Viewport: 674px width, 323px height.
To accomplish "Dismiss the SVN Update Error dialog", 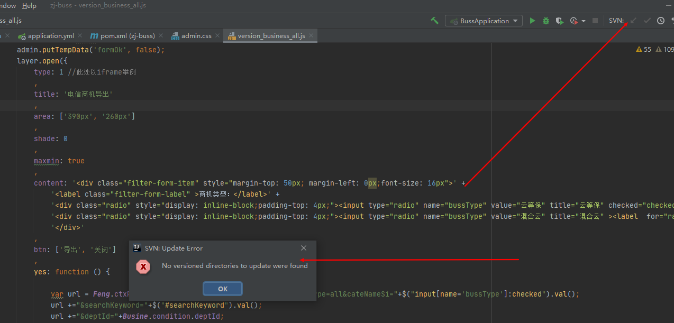I will 222,289.
